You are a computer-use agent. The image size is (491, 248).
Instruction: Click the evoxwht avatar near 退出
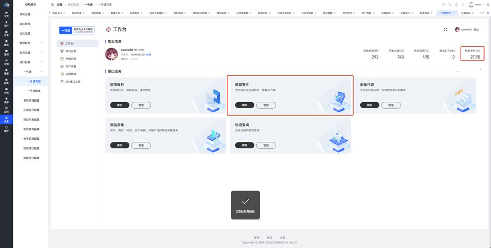coord(457,29)
